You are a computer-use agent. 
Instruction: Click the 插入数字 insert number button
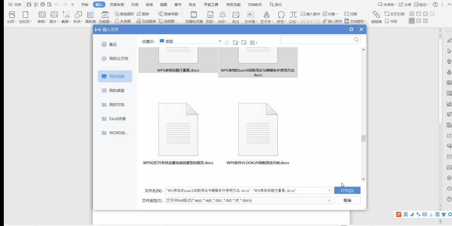click(x=311, y=14)
